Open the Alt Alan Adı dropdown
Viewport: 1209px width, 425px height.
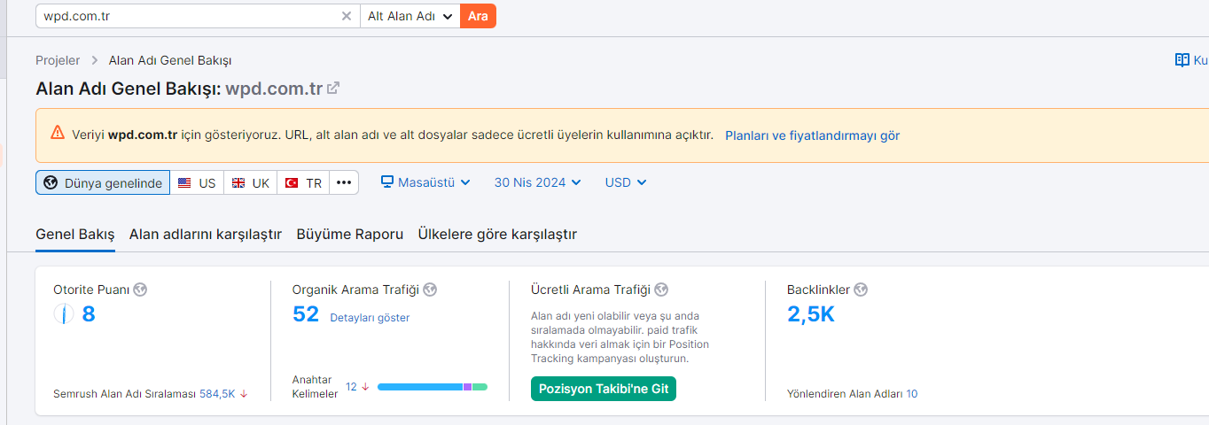coord(410,16)
